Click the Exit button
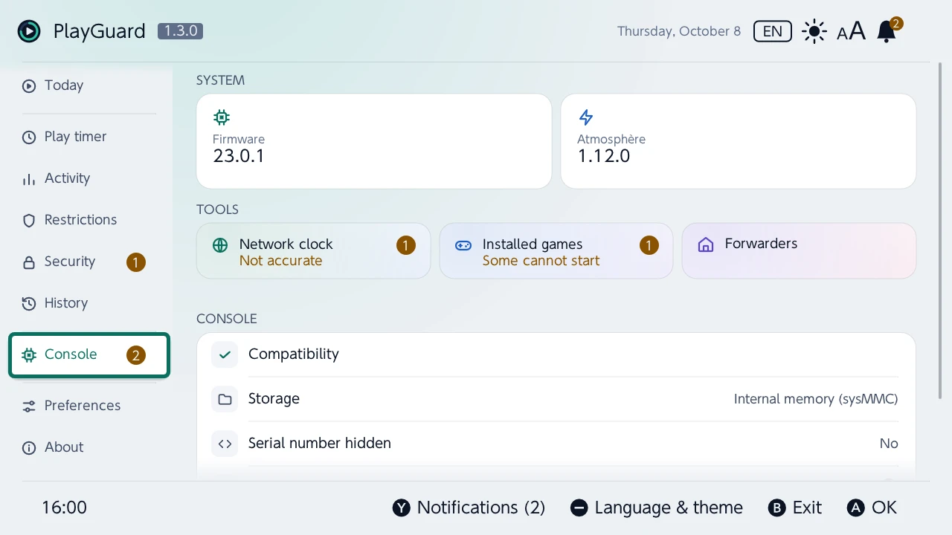This screenshot has width=952, height=535. [x=795, y=508]
